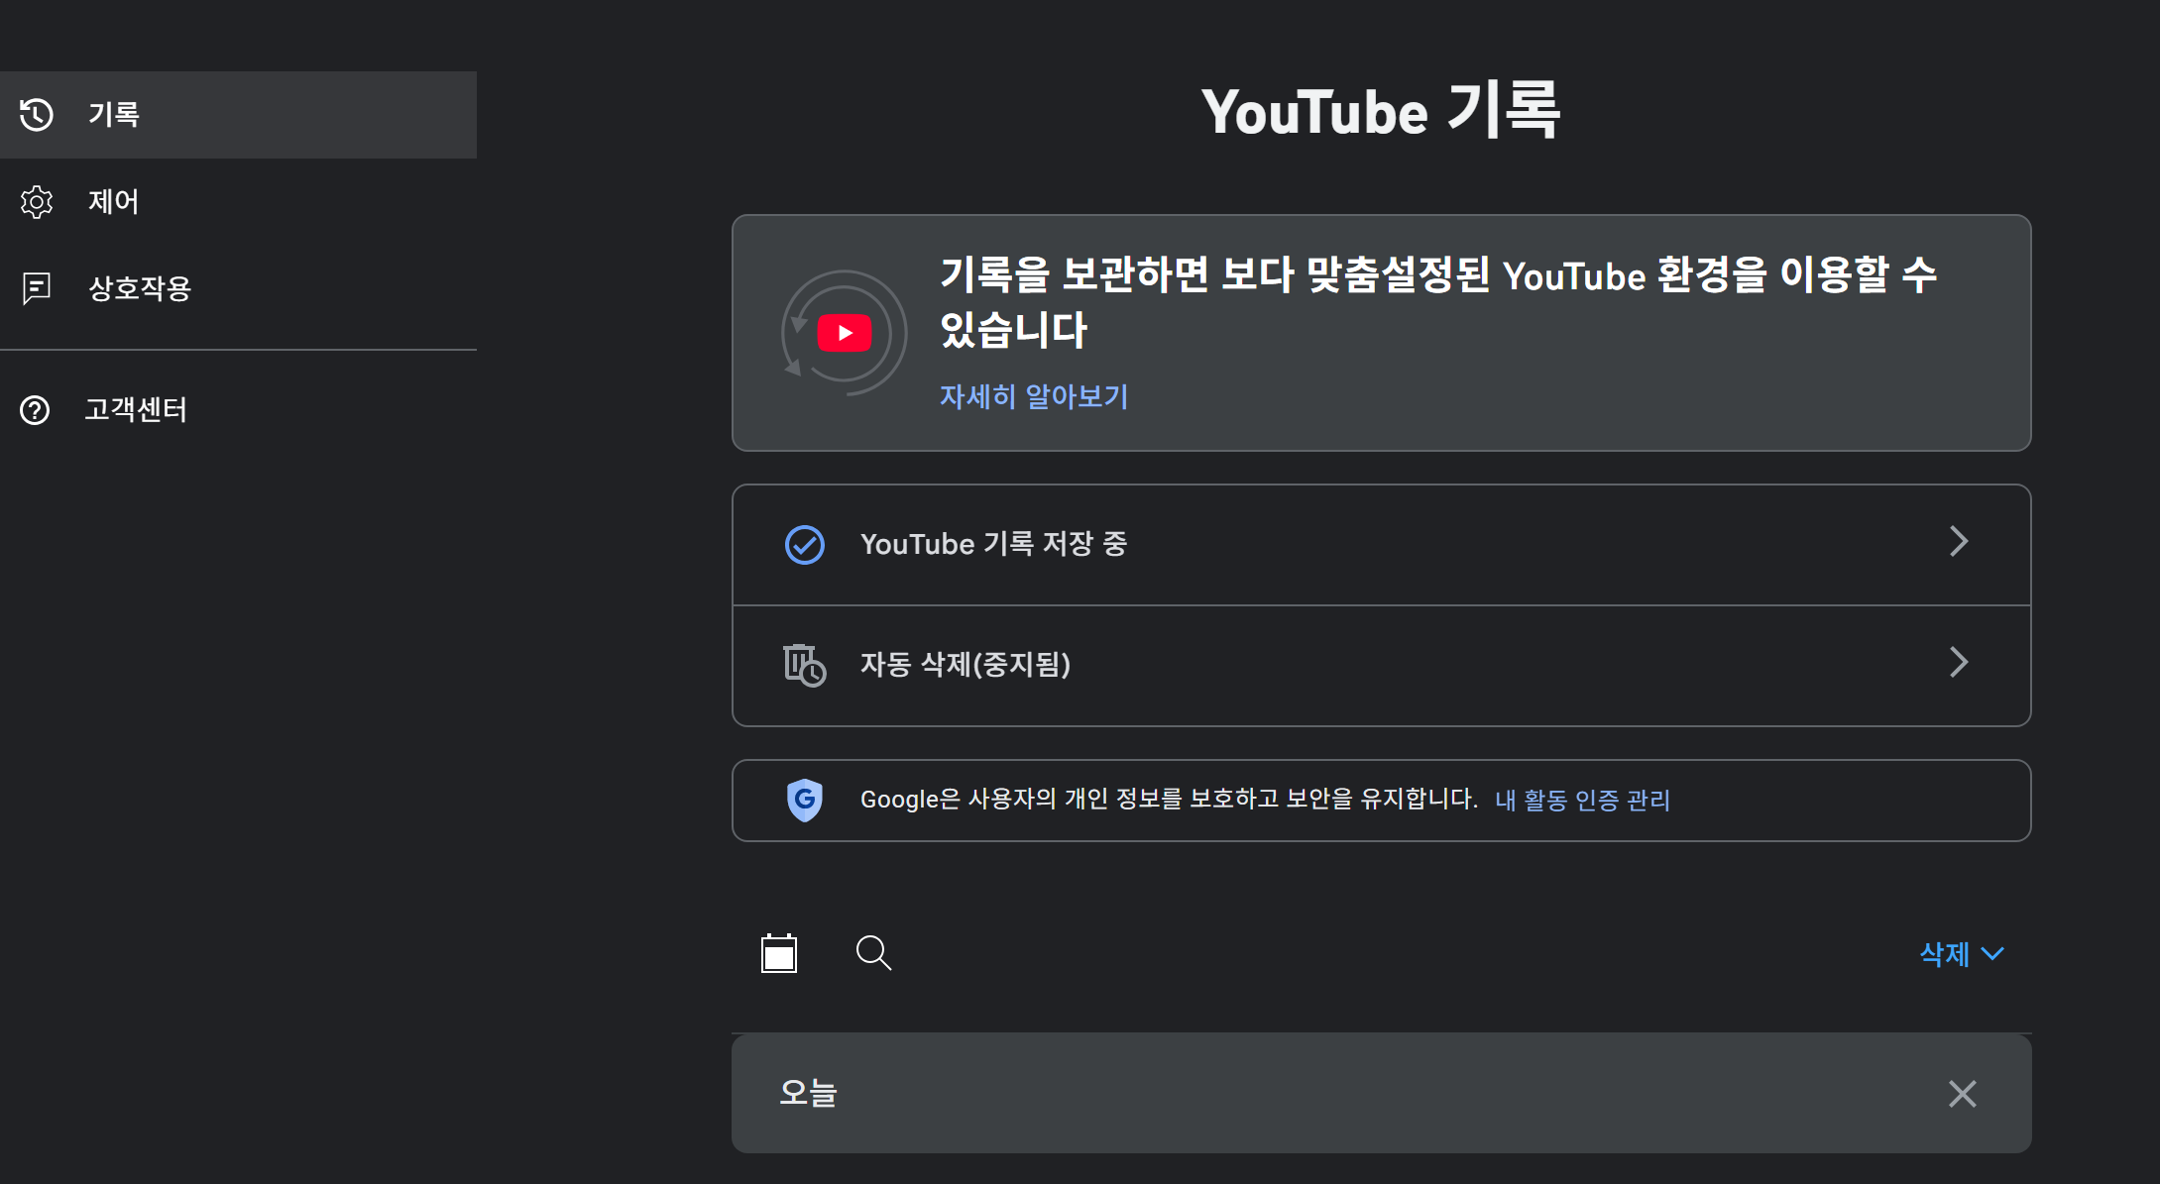The image size is (2160, 1184).
Task: Click the YouTube logo in the banner
Action: 844,332
